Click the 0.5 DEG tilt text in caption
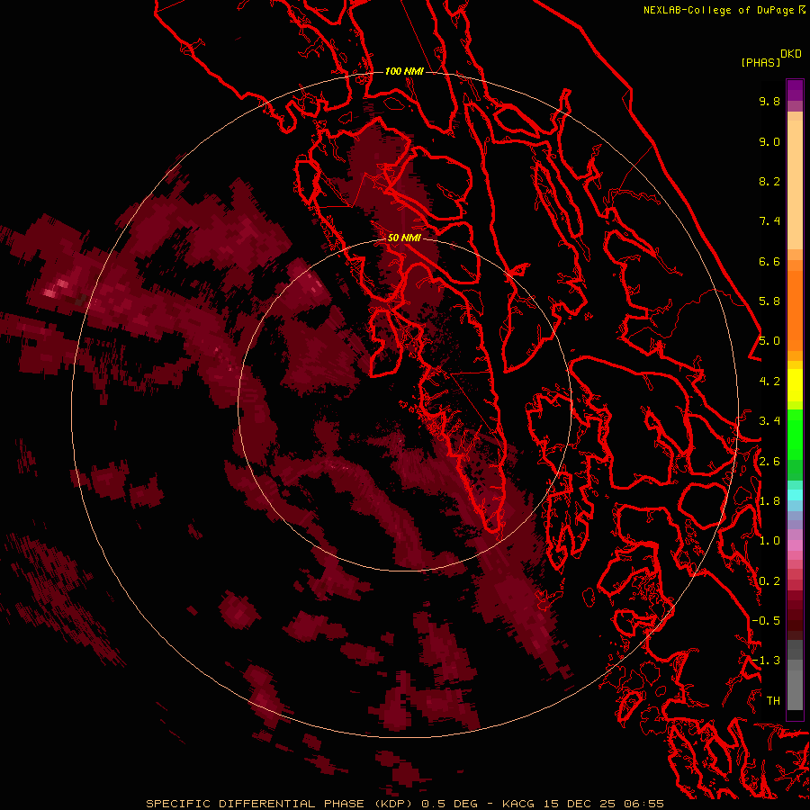 coord(449,804)
